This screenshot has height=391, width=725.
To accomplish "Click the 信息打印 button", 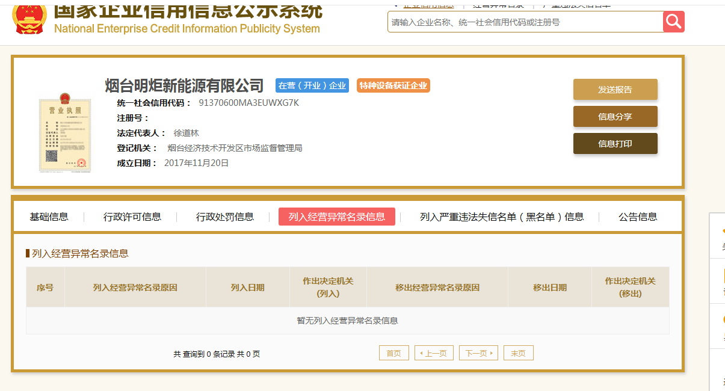I will pos(615,144).
